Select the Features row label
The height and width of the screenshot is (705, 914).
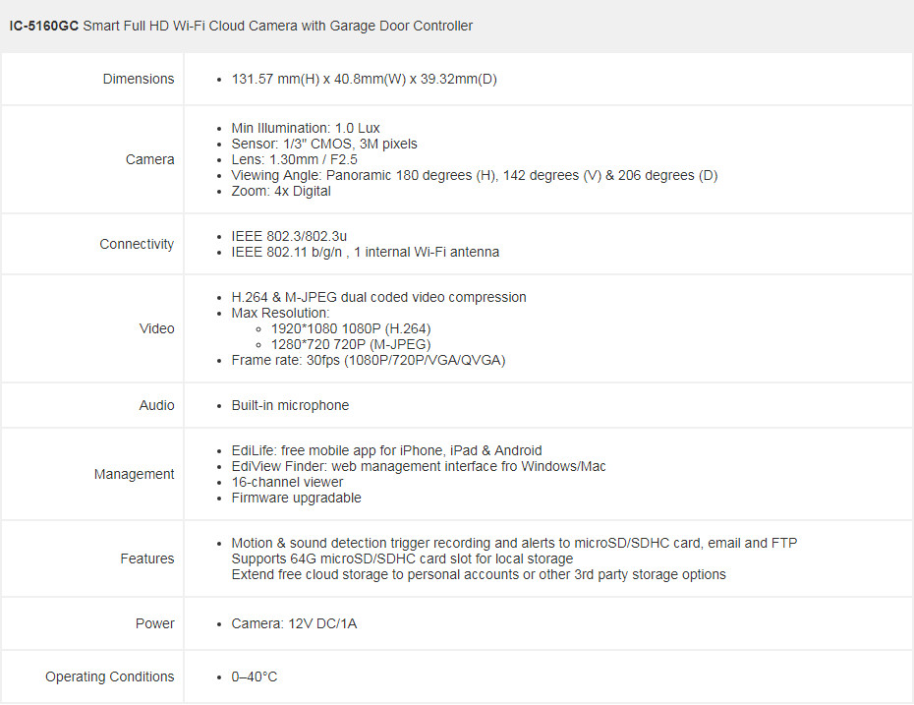146,558
